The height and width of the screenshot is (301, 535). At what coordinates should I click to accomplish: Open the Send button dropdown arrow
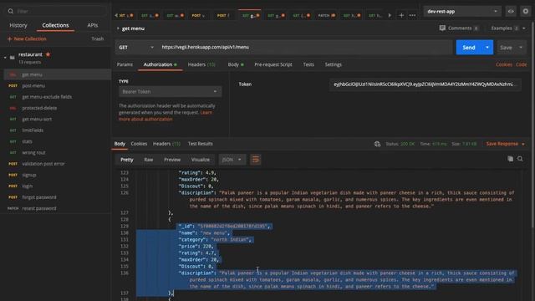click(487, 47)
